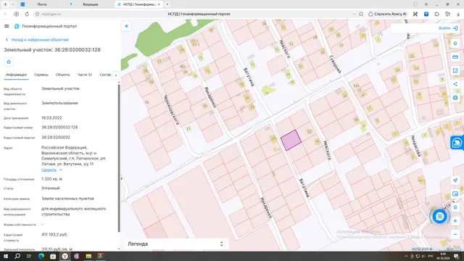Show more tabs with the right-arrow button
The width and height of the screenshot is (464, 261).
pyautogui.click(x=116, y=75)
